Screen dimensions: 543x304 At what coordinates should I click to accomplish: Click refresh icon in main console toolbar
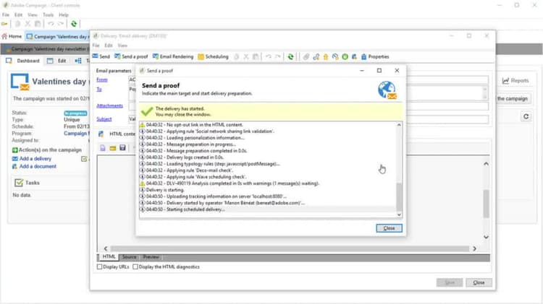(74, 24)
